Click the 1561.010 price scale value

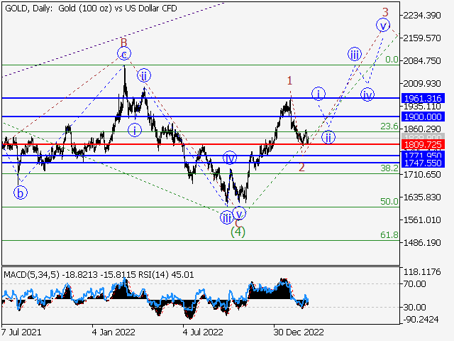coord(422,220)
